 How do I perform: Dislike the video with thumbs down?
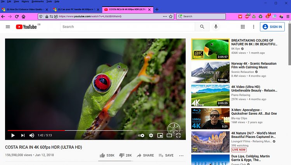coord(125,155)
